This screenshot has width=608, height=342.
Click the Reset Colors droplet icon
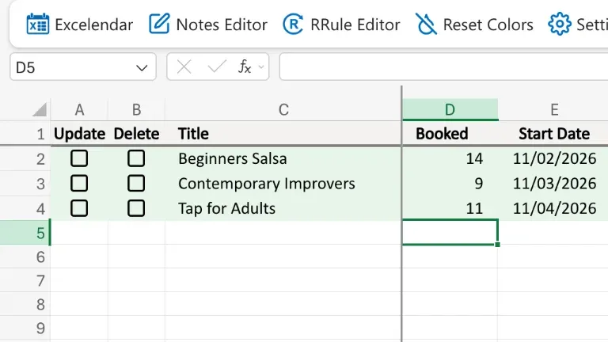click(x=426, y=24)
